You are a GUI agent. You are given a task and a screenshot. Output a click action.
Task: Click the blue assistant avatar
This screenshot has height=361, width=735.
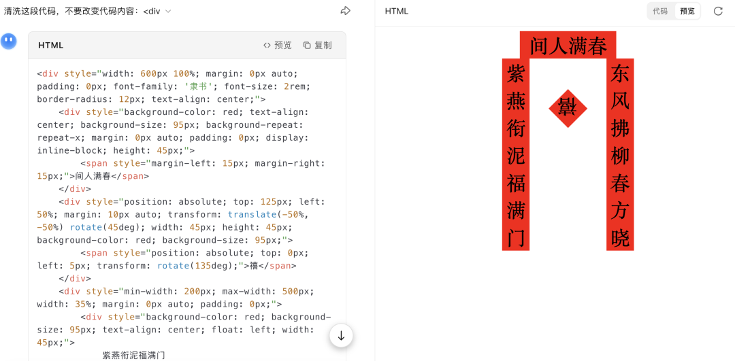click(x=9, y=41)
